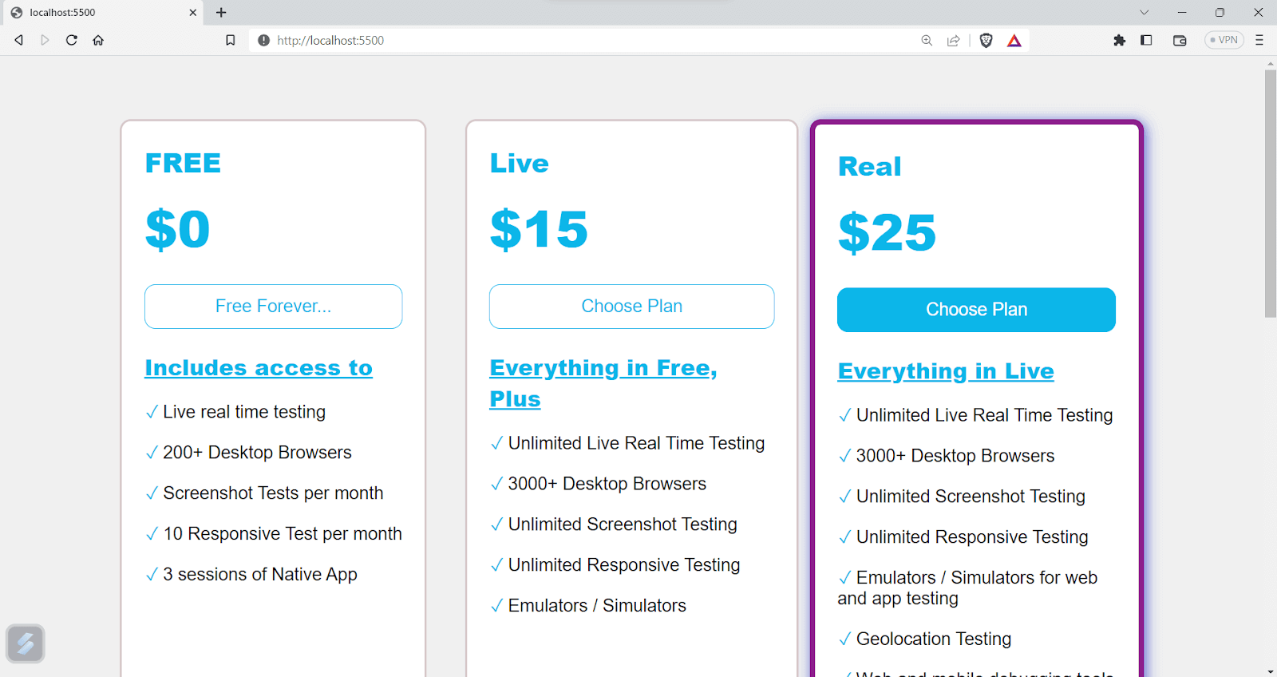Click the page vertical scrollbar thumb

pos(1270,192)
